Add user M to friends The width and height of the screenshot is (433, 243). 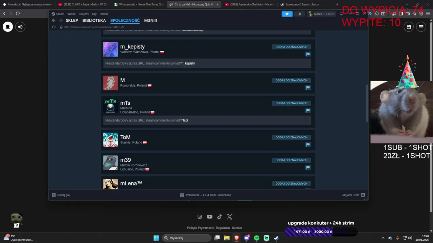(x=291, y=80)
